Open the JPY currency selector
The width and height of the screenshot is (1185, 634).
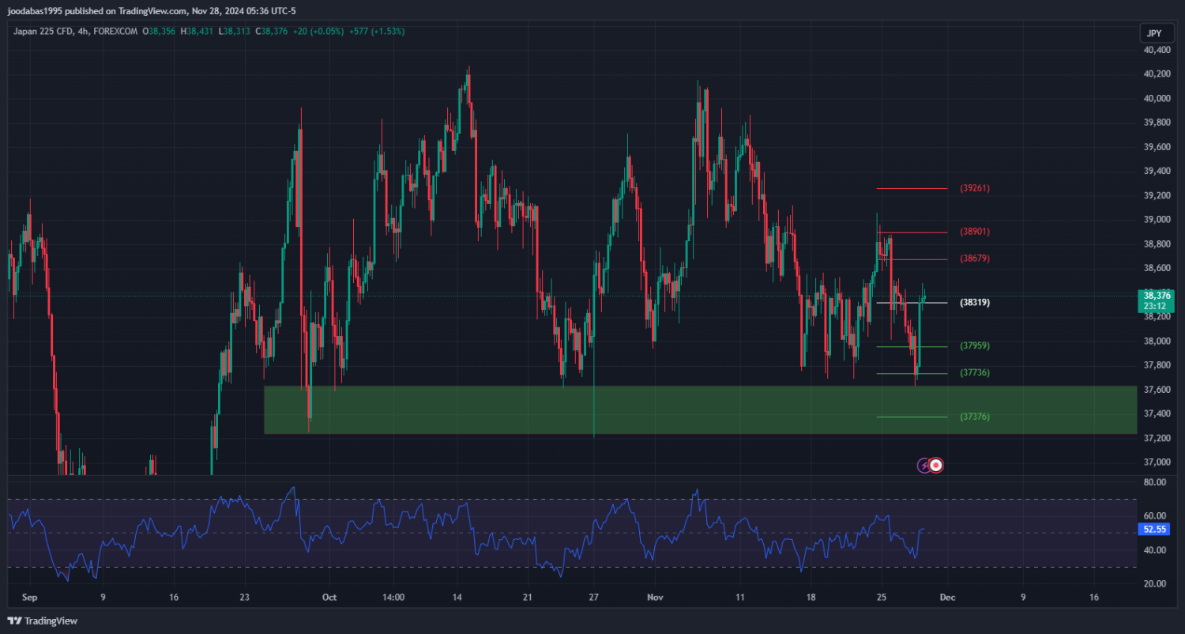coord(1154,33)
